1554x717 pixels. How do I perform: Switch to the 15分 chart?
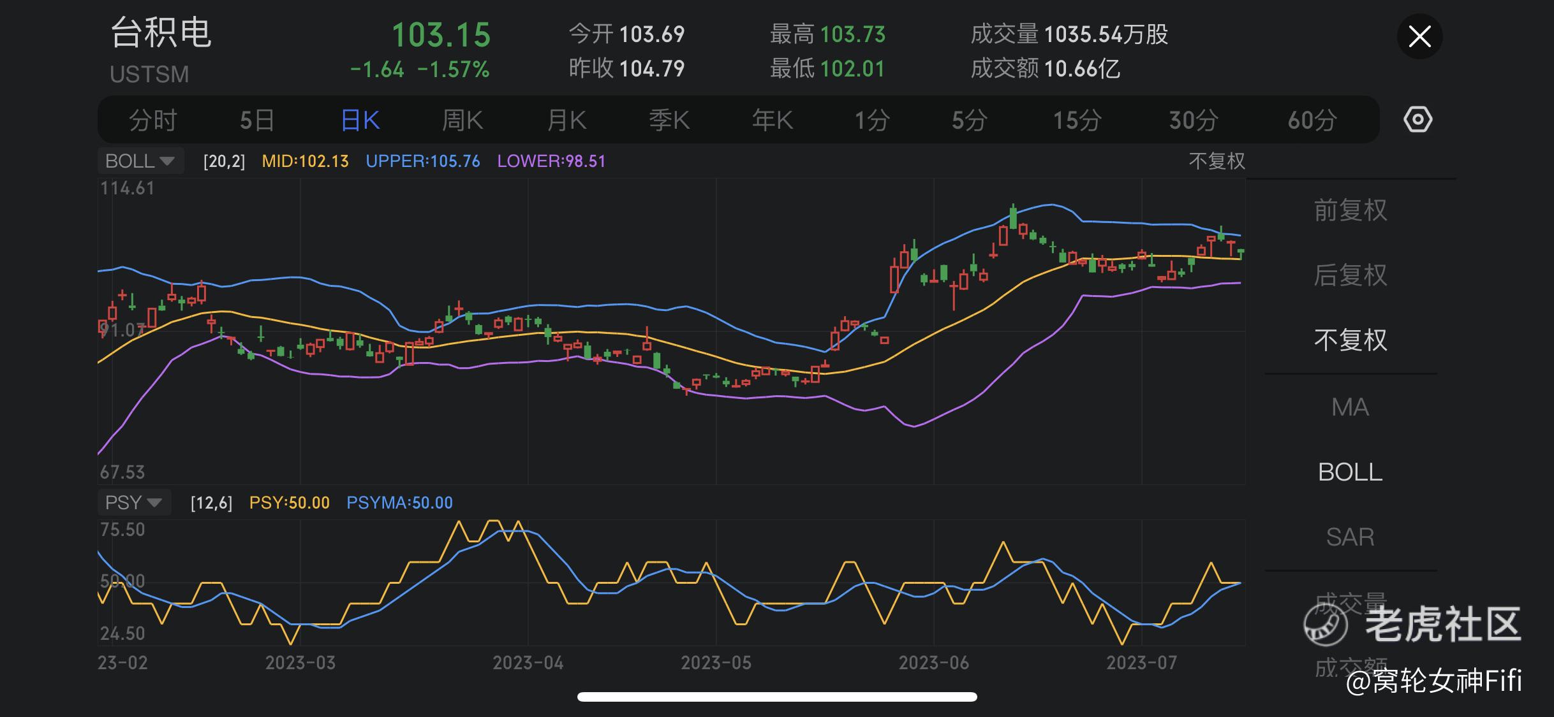1077,120
